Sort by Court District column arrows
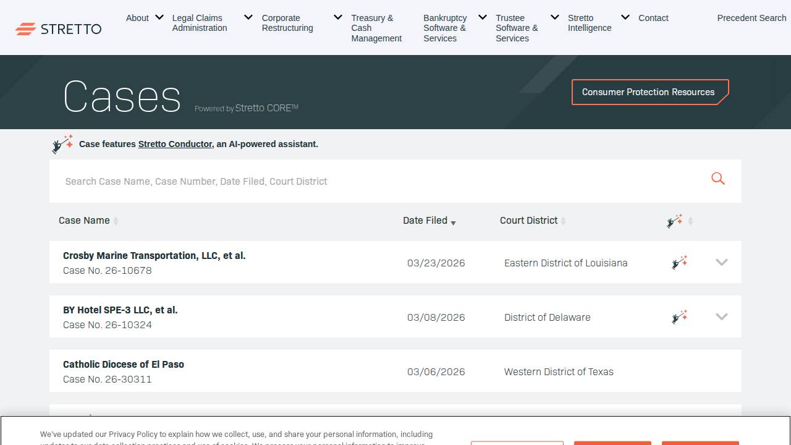This screenshot has width=791, height=445. 563,221
